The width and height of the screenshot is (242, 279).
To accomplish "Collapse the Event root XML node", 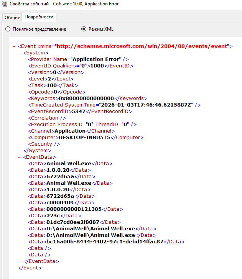I will pyautogui.click(x=14, y=46).
